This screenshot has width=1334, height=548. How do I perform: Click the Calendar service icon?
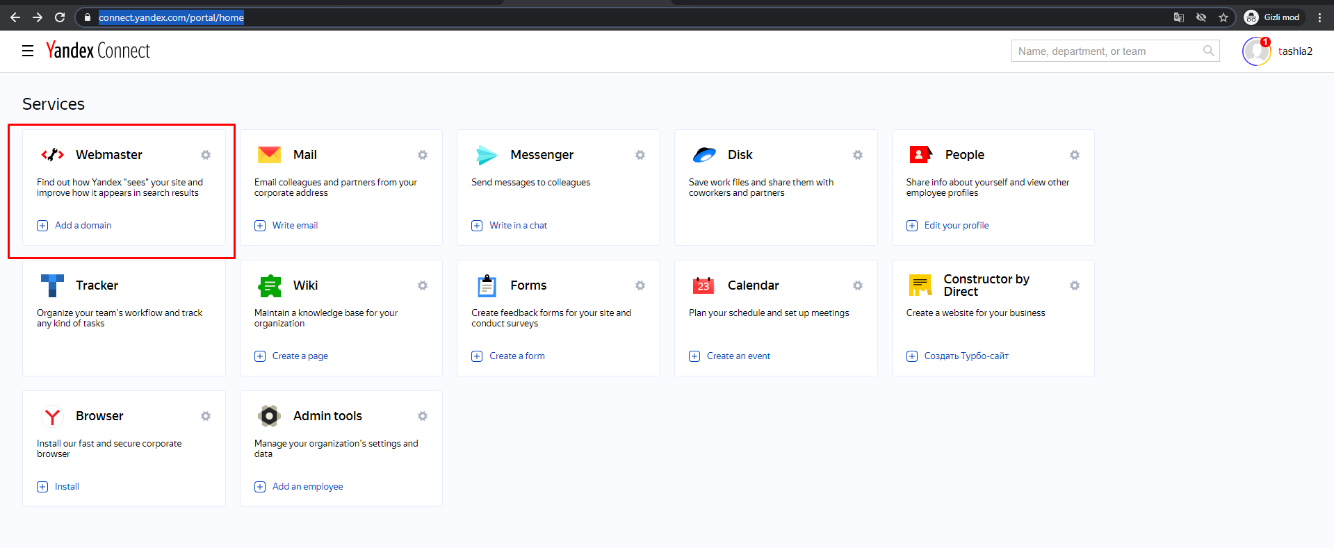703,285
